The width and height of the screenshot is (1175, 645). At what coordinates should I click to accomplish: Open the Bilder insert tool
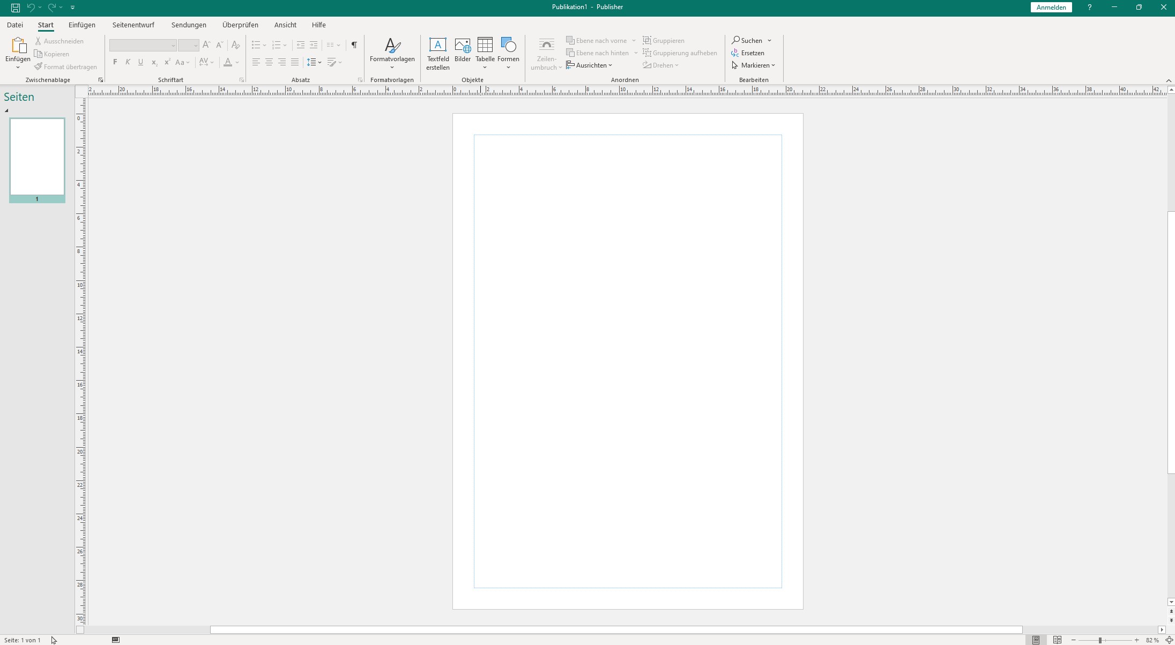click(462, 46)
